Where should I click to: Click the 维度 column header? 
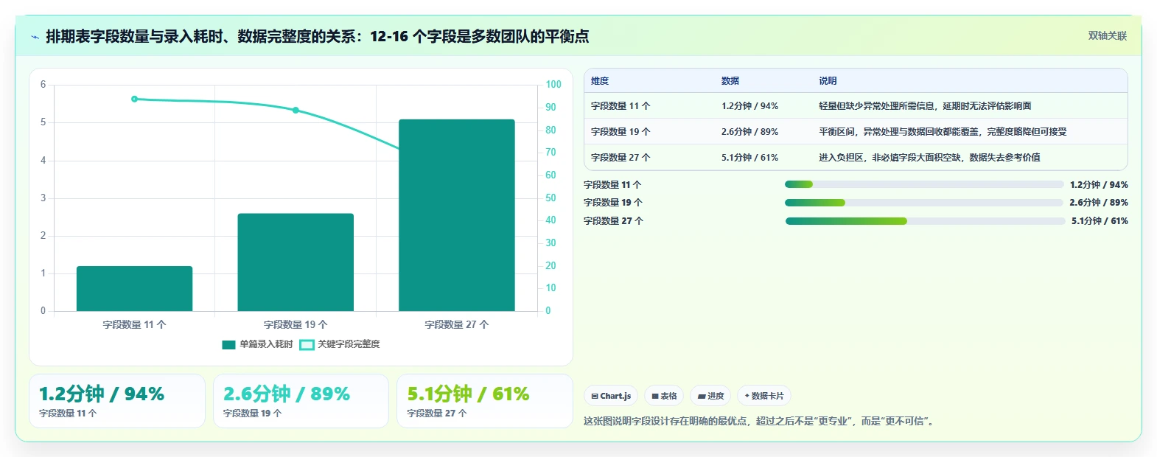[x=600, y=81]
